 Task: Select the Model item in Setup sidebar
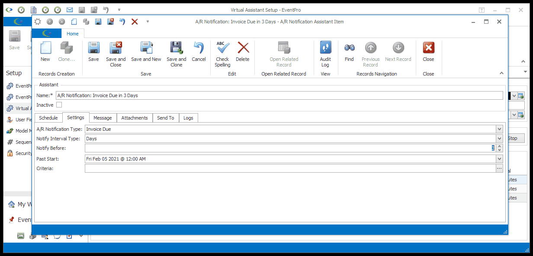coord(19,131)
